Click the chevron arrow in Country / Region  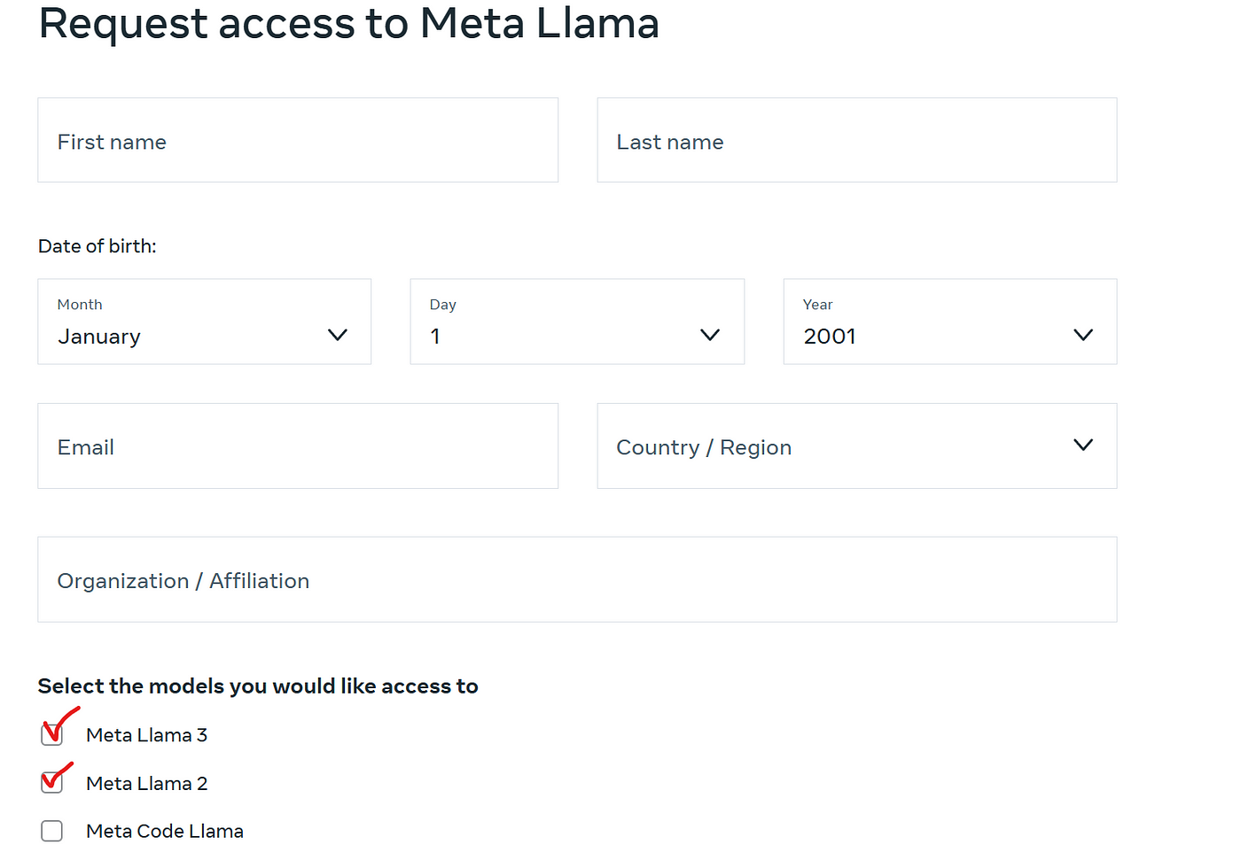pyautogui.click(x=1083, y=445)
